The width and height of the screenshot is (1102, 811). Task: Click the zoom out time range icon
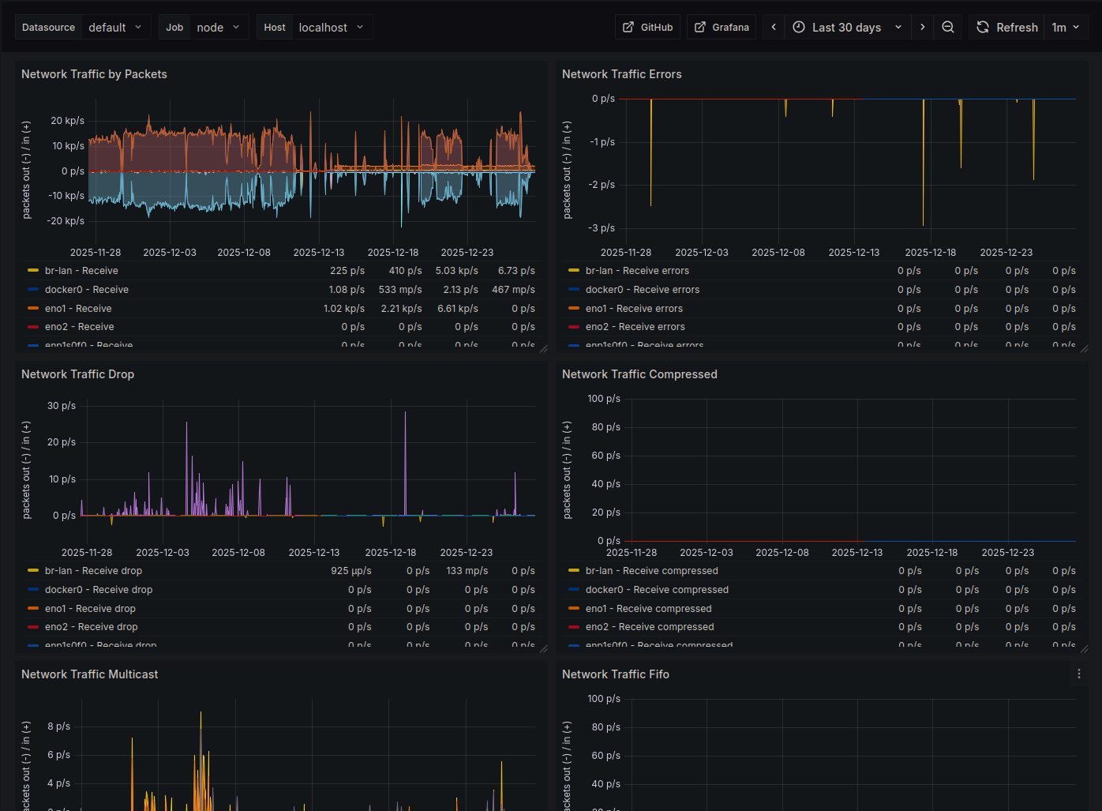pos(948,27)
